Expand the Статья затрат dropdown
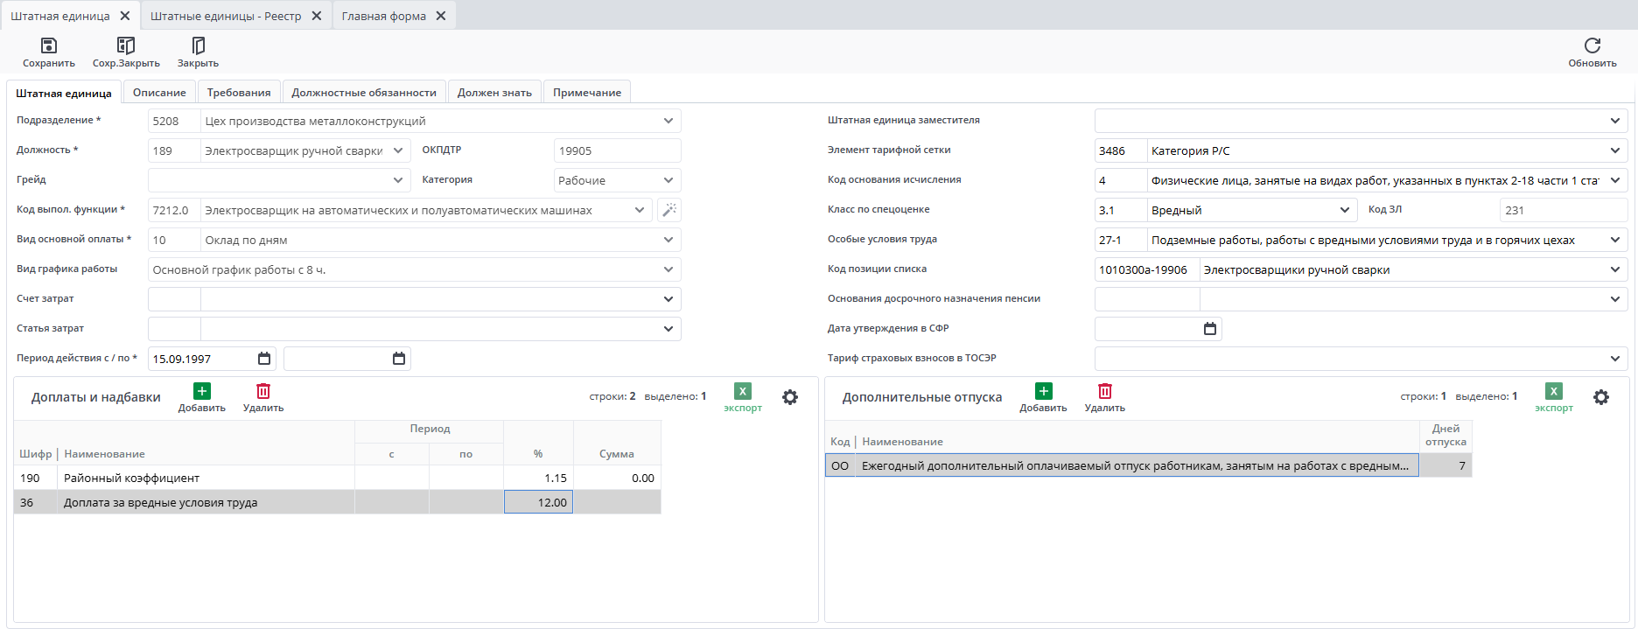 pyautogui.click(x=668, y=329)
